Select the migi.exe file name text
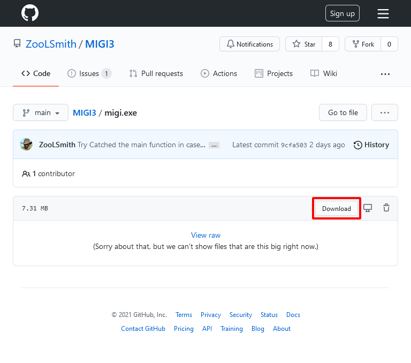 (x=120, y=113)
